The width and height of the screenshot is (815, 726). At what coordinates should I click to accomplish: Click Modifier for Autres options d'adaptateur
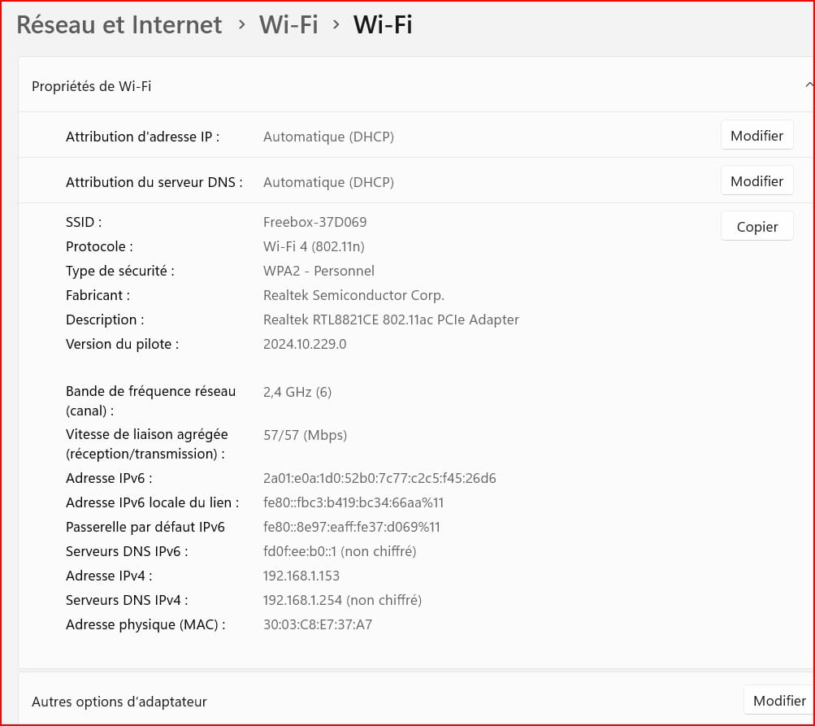[x=778, y=701]
